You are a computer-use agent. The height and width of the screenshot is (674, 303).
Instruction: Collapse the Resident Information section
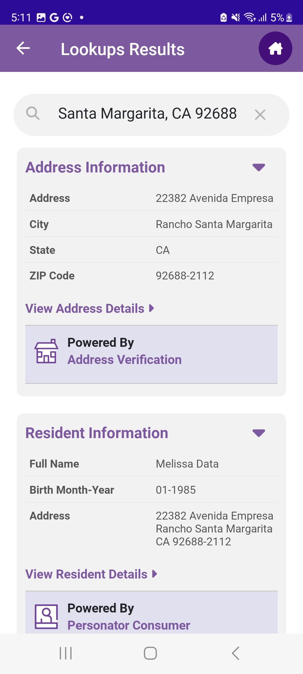pos(259,433)
